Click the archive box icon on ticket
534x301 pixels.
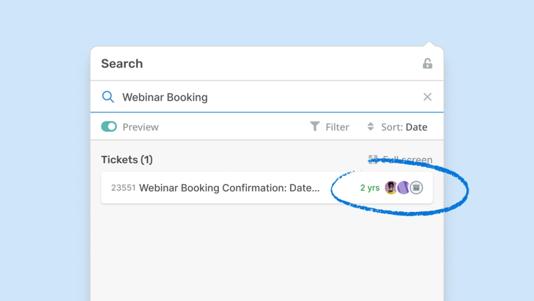coord(416,187)
